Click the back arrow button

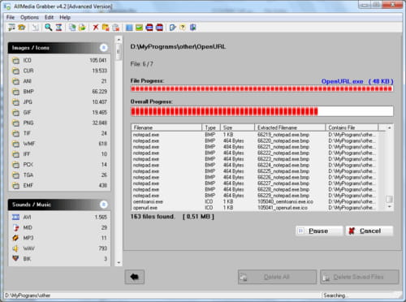[135, 277]
